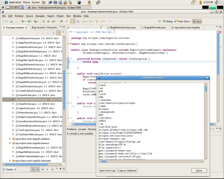This screenshot has height=179, width=224.
Task: Click the Debug bug toolbar icon
Action: click(x=23, y=22)
